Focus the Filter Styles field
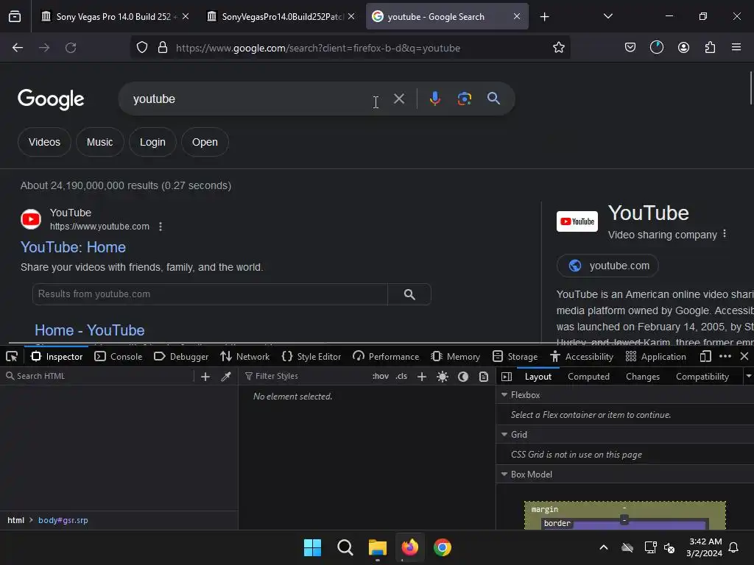 (306, 376)
